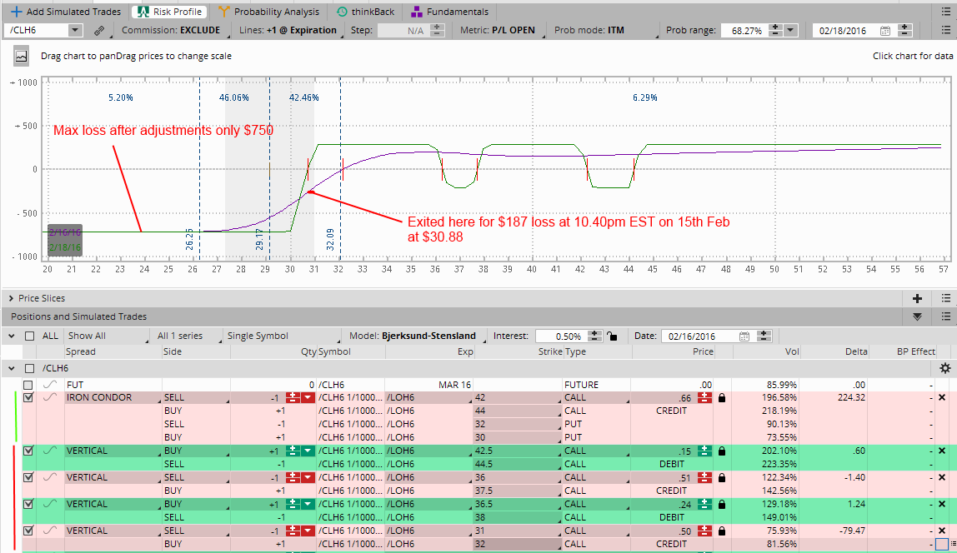Screen dimensions: 957x553
Task: Open the Lines: +1 @ Expiration dropdown
Action: (x=288, y=31)
